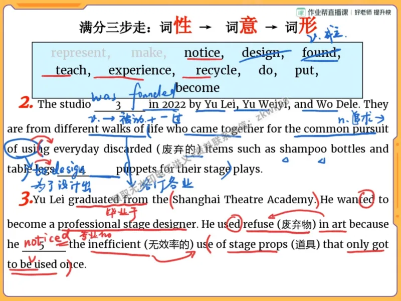Click the gloss (道具) after 'stage props'
The image size is (401, 301).
coord(305,245)
